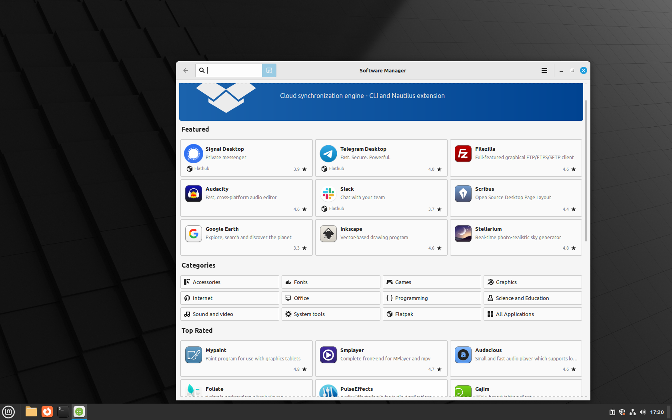Viewport: 672px width, 420px height.
Task: Open the Telegram Desktop paper plane icon
Action: point(328,154)
